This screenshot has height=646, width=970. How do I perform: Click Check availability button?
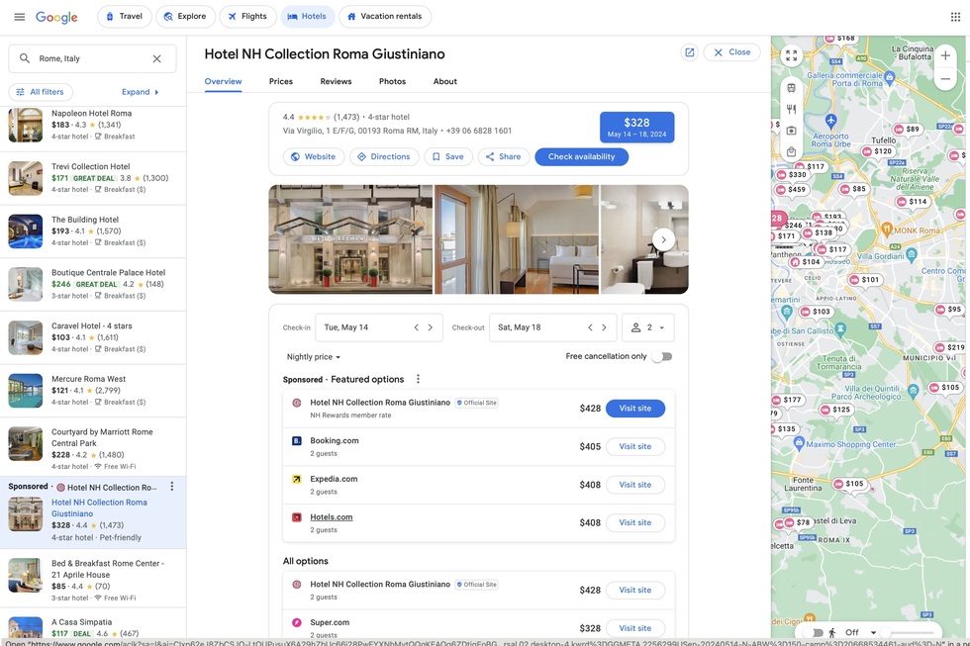582,157
